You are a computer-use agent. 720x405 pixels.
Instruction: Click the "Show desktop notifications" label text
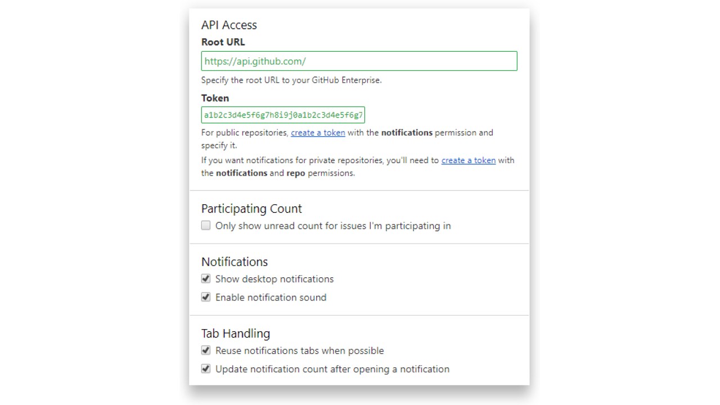tap(274, 279)
